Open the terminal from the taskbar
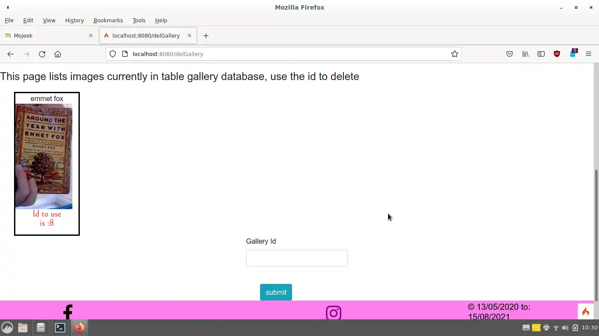599x336 pixels. tap(60, 327)
